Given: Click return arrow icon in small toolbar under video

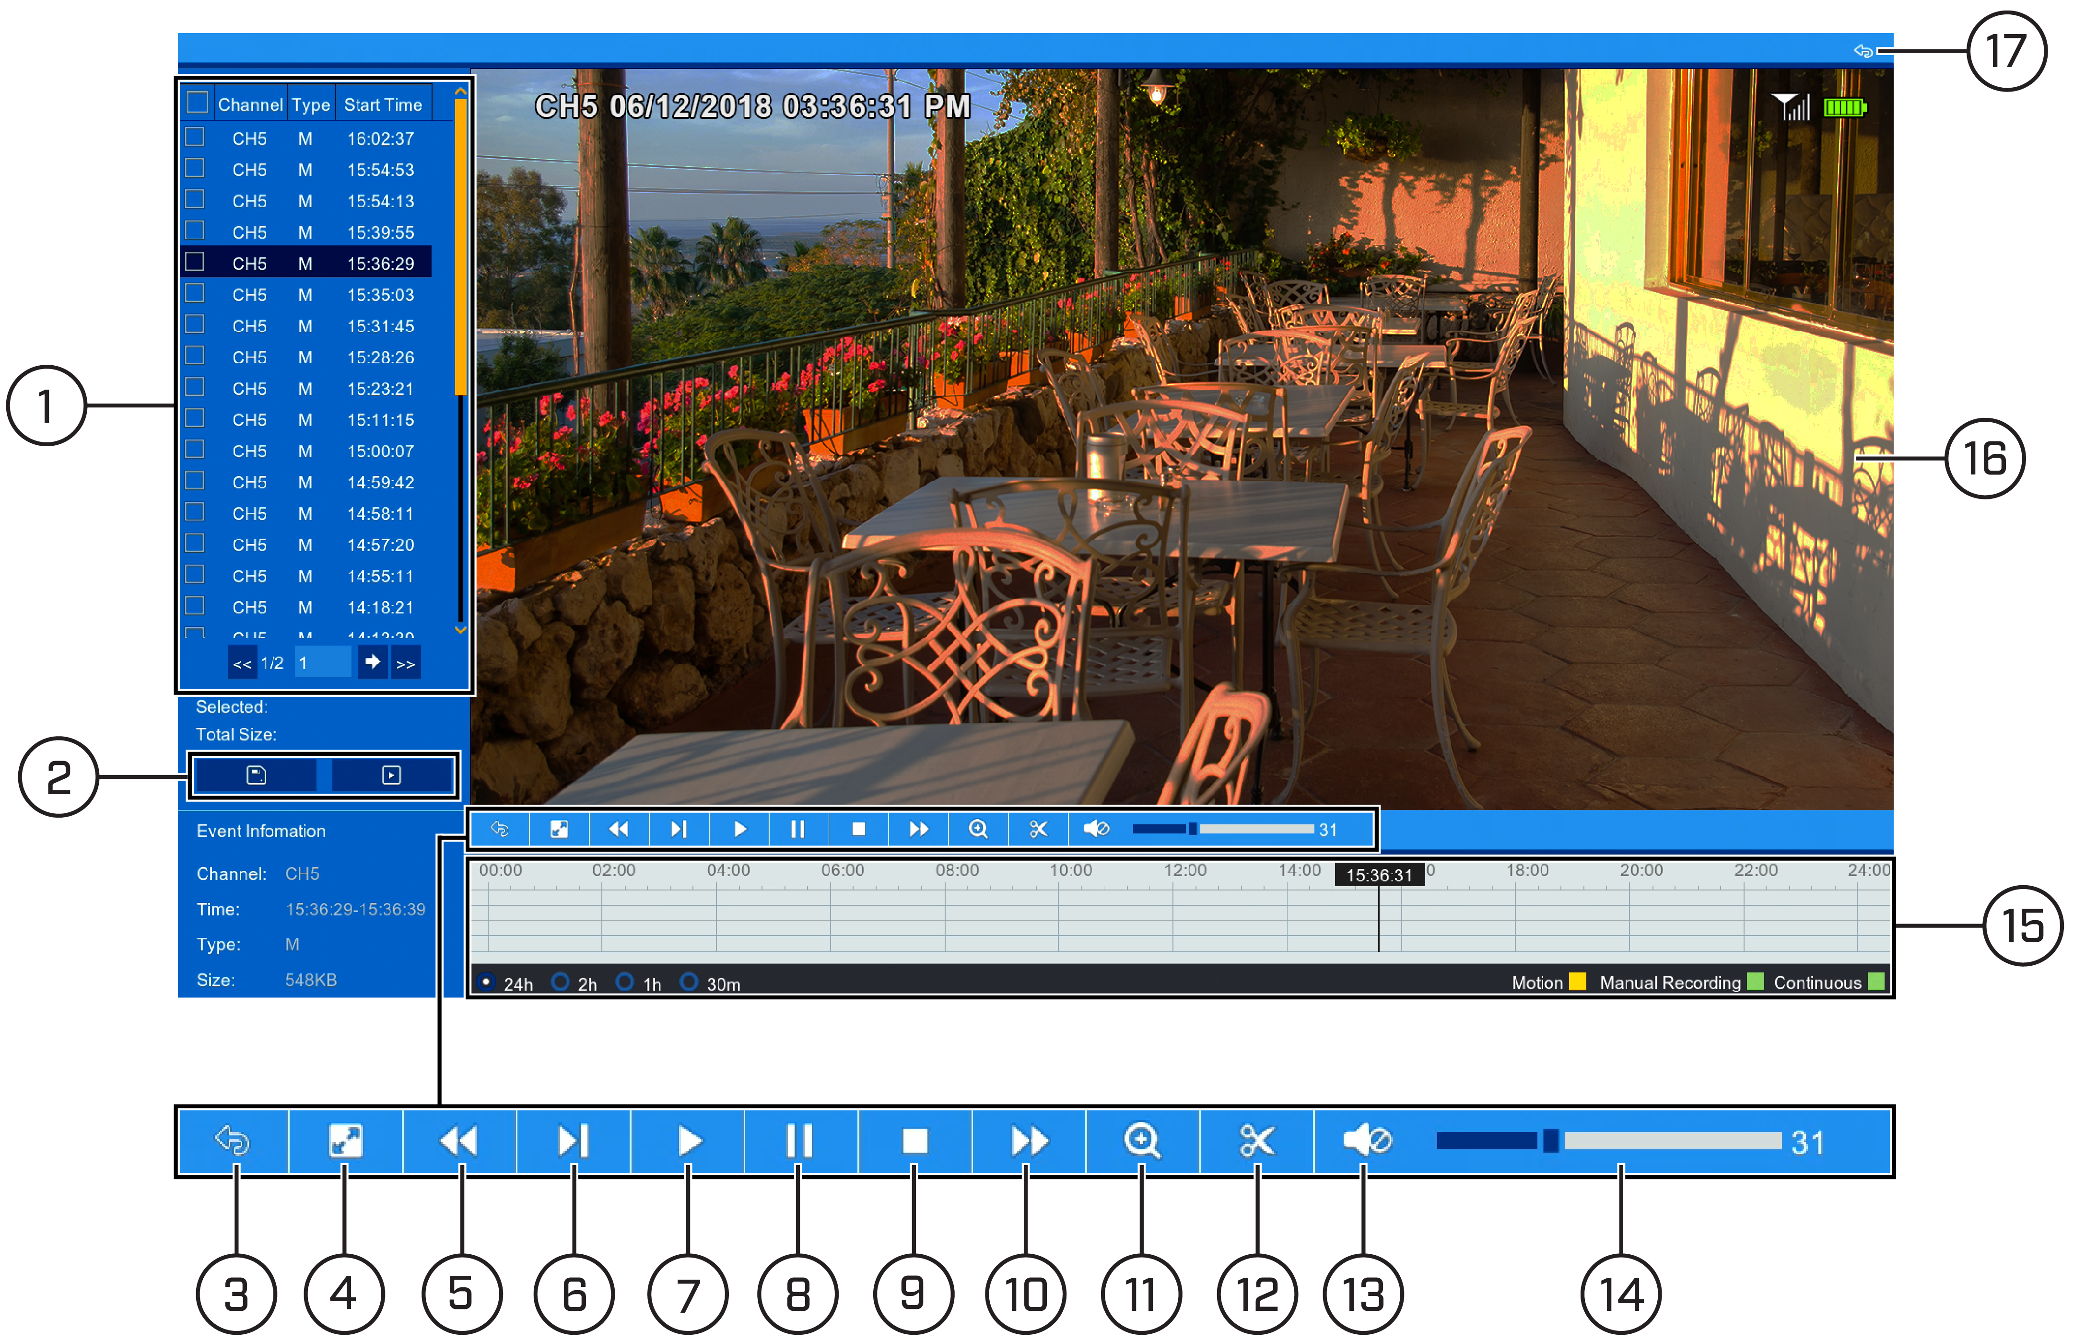Looking at the screenshot, I should [x=499, y=829].
